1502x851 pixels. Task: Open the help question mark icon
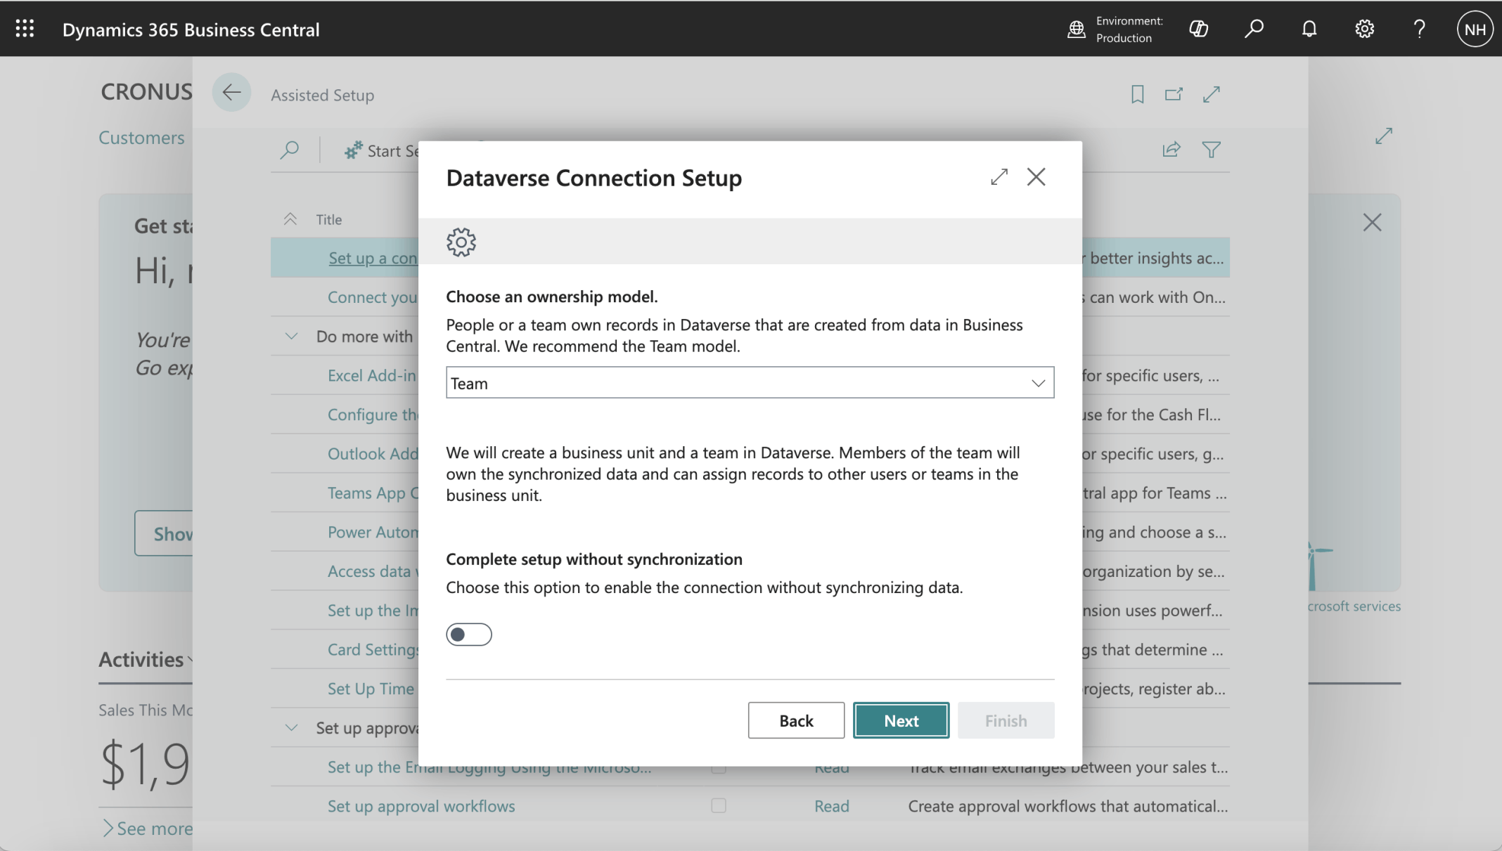tap(1419, 29)
